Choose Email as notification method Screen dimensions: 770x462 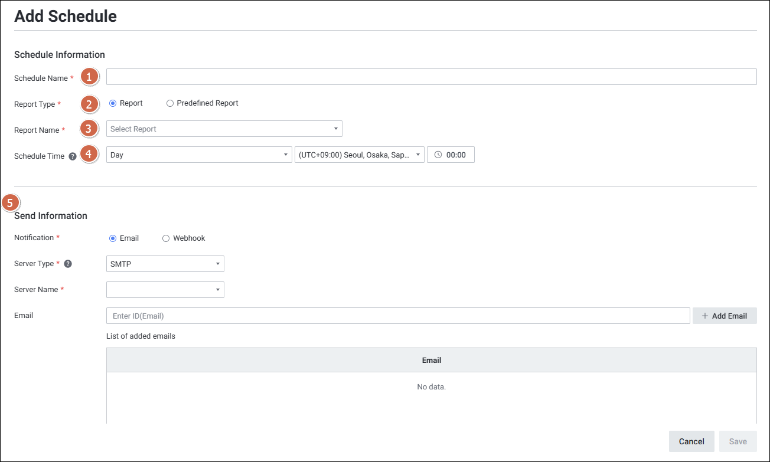113,238
